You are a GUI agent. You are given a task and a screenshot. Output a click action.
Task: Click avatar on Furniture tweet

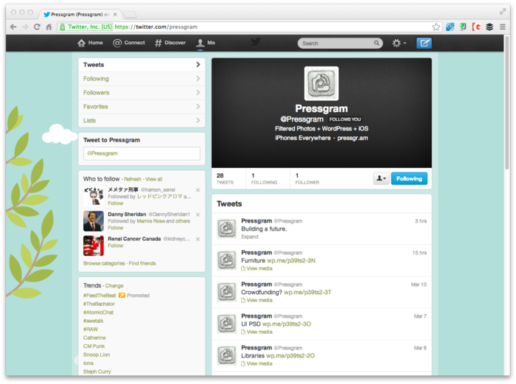point(227,260)
